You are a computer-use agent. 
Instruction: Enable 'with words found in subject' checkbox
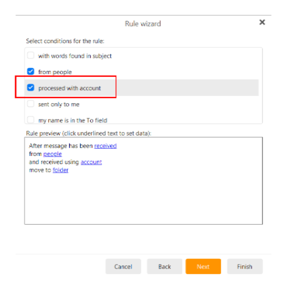point(31,56)
